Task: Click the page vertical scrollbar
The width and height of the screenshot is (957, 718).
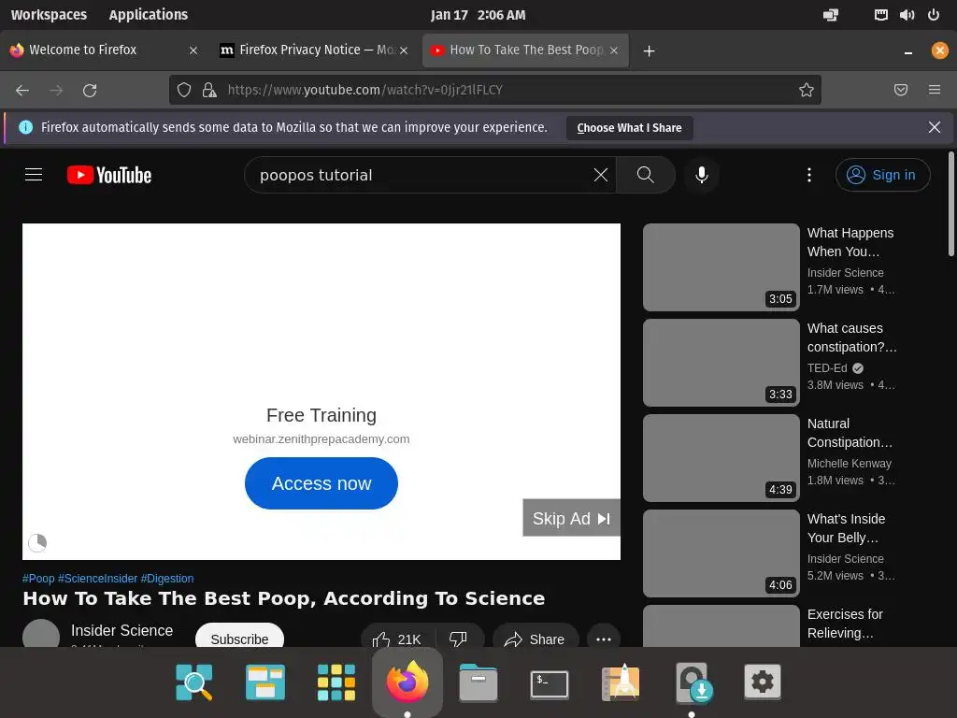Action: coord(950,204)
